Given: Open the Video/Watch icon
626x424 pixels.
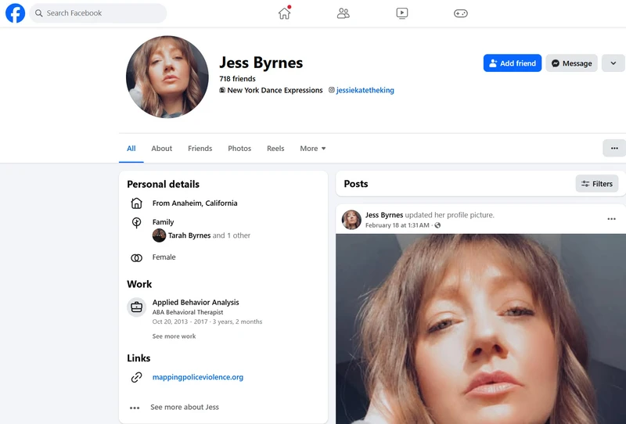Looking at the screenshot, I should [402, 13].
